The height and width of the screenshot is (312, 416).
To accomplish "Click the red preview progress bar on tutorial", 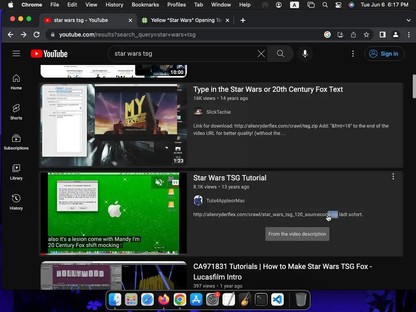I will point(43,254).
